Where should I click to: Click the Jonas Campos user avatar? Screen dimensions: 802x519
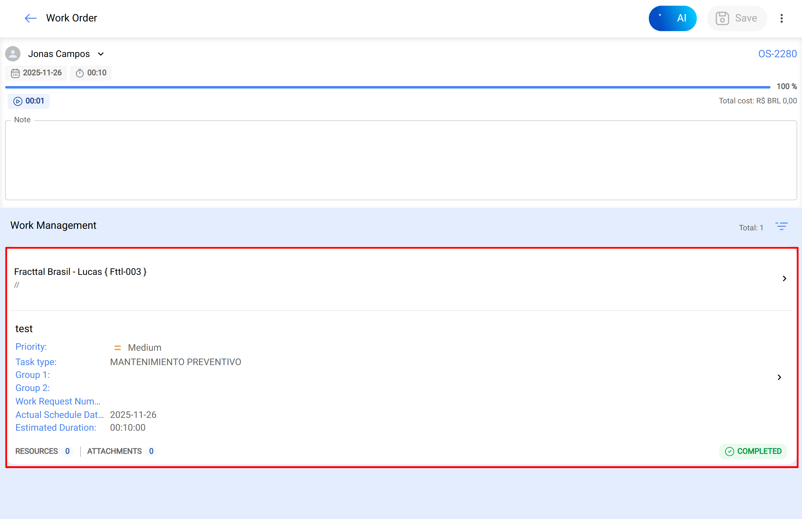coord(13,54)
